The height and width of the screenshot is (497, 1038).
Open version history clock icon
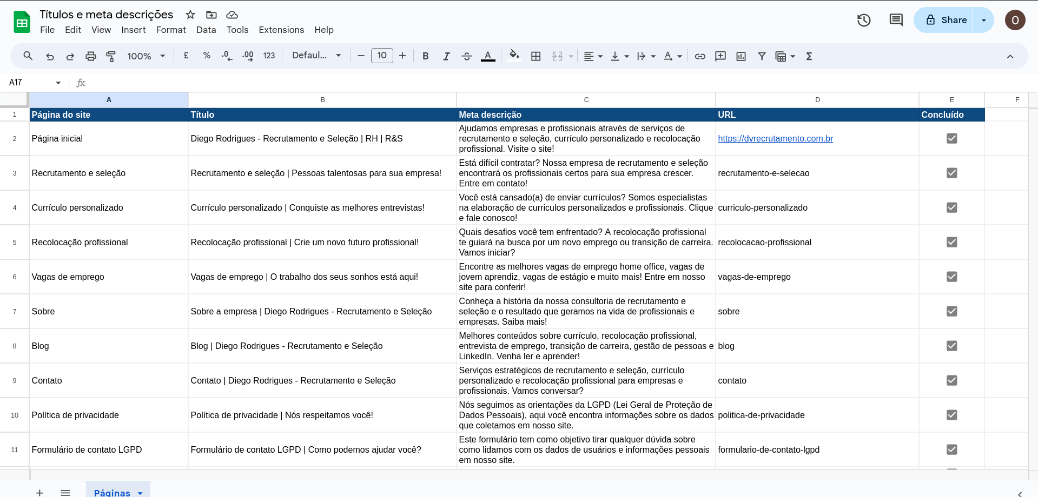tap(864, 21)
